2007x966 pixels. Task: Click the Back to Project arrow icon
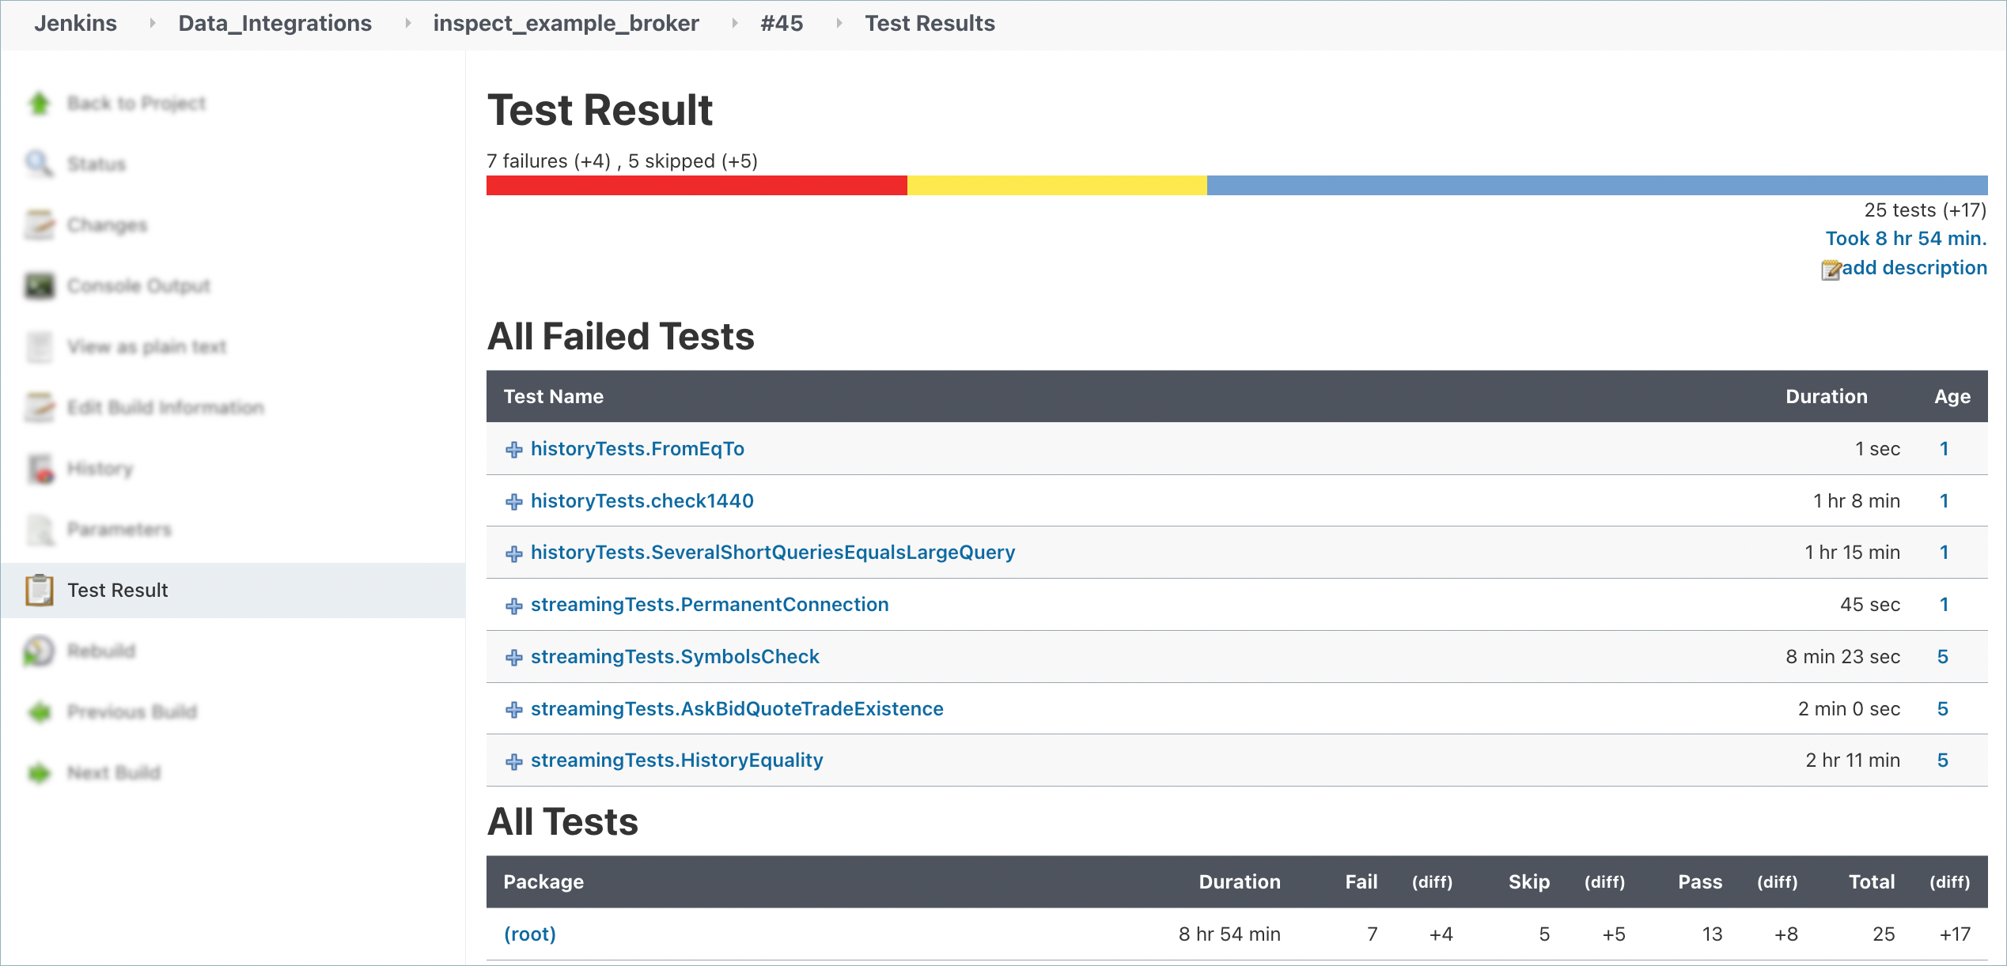[39, 103]
